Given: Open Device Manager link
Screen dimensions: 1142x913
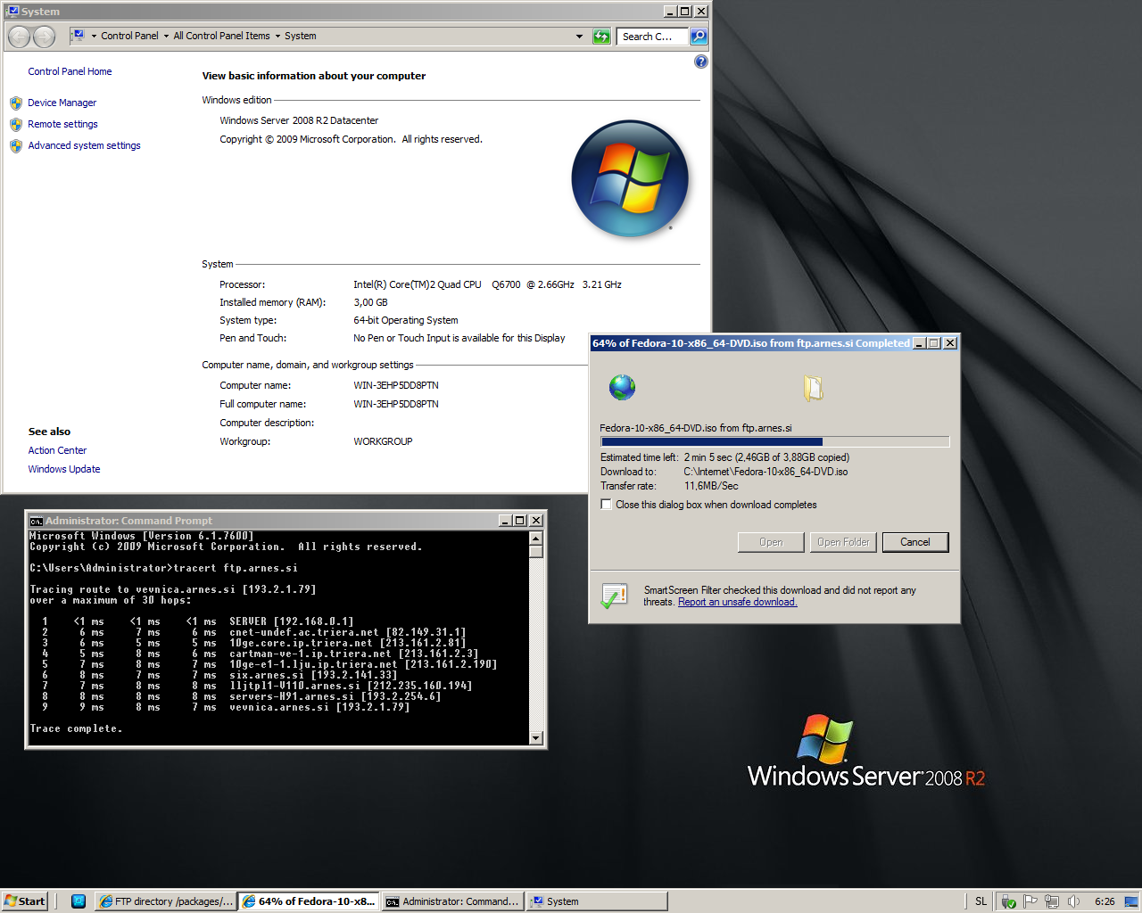Looking at the screenshot, I should tap(62, 103).
